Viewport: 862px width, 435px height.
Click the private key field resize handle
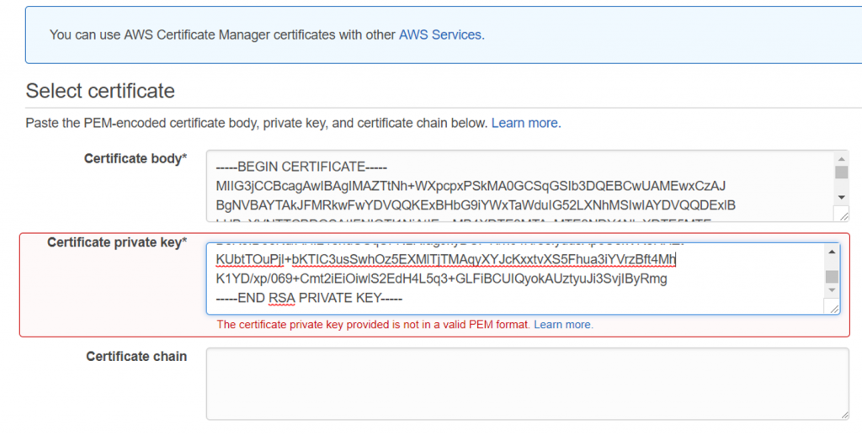point(833,308)
